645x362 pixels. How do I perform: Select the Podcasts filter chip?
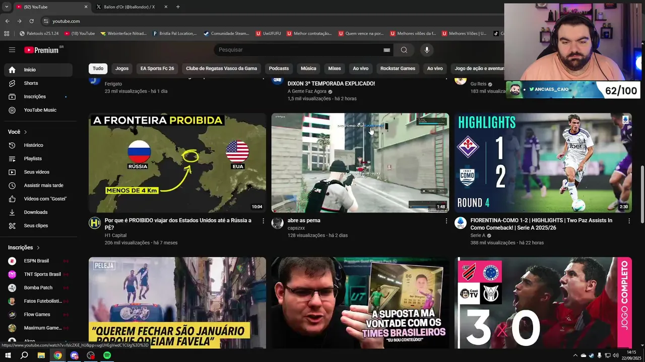click(279, 68)
